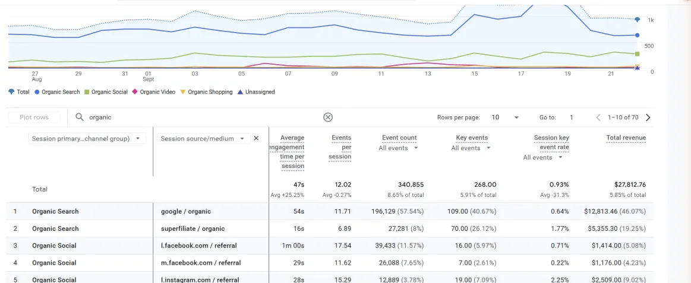Open Rows per page dropdown
The image size is (691, 283).
click(x=505, y=117)
